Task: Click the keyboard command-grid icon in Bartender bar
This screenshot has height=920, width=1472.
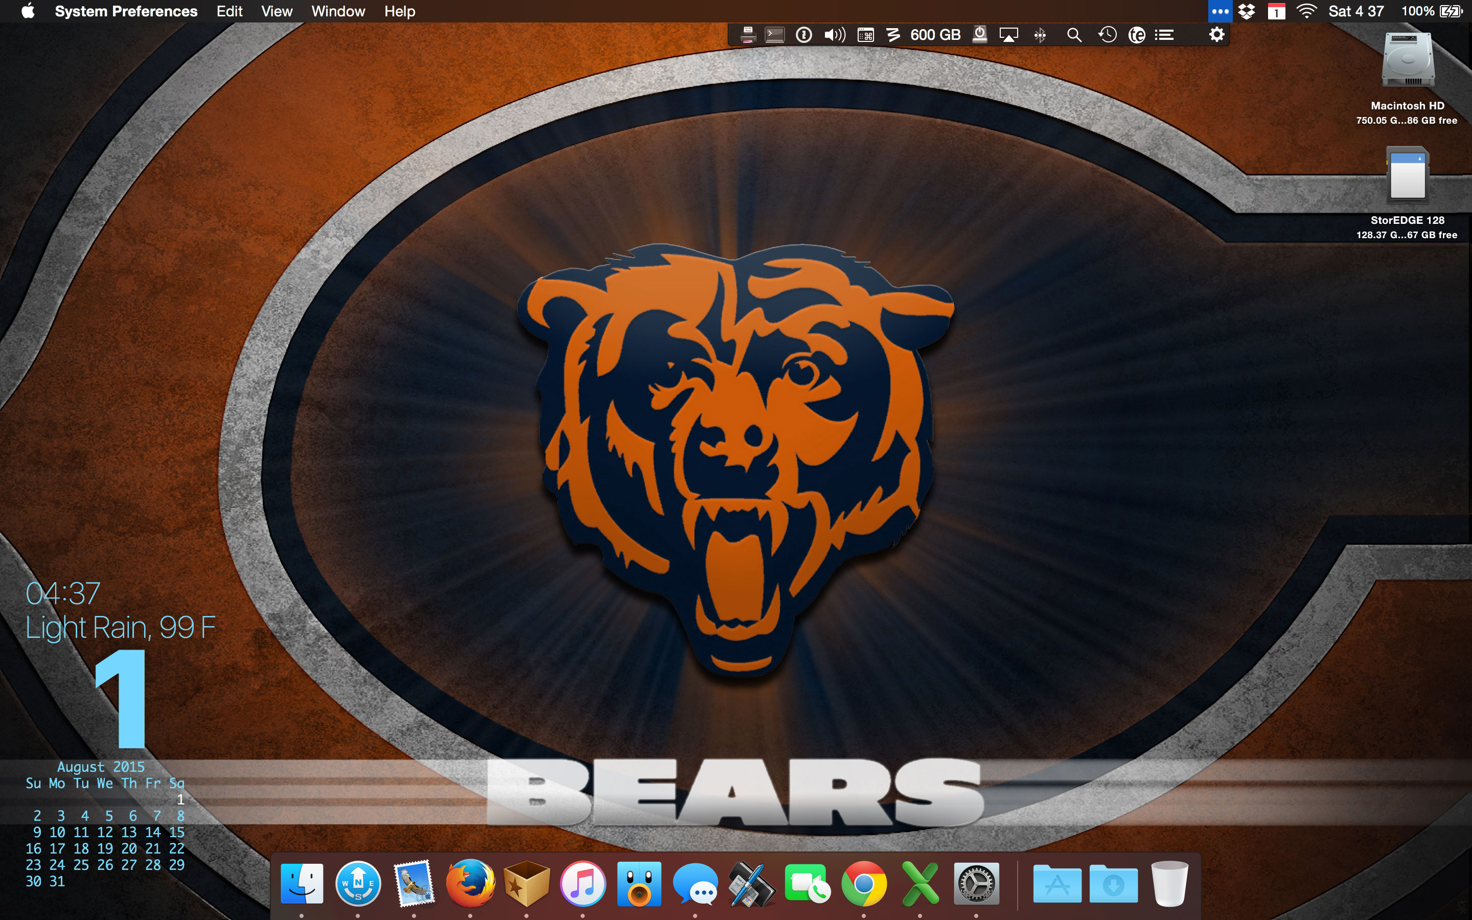Action: point(865,35)
